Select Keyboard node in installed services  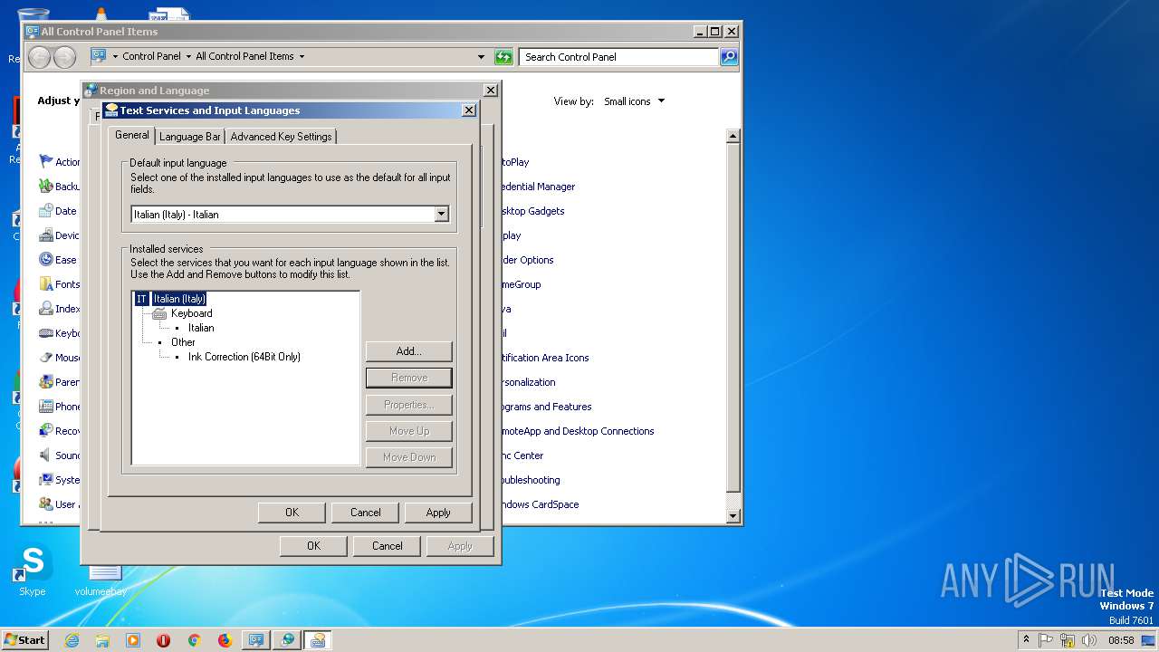click(192, 313)
